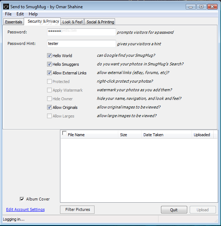Toggle the Hello Smuggers checkbox
Viewport: 221px width, 226px height.
(x=49, y=64)
